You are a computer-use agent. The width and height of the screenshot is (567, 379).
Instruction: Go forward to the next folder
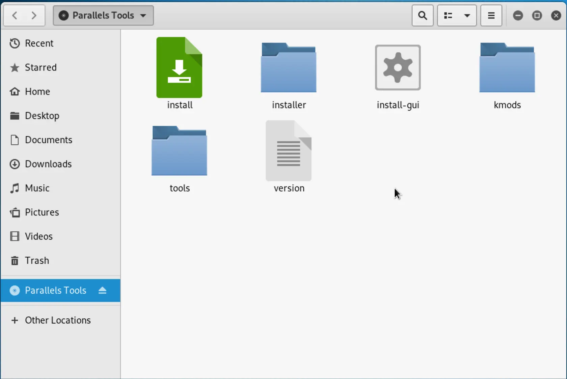(x=34, y=16)
